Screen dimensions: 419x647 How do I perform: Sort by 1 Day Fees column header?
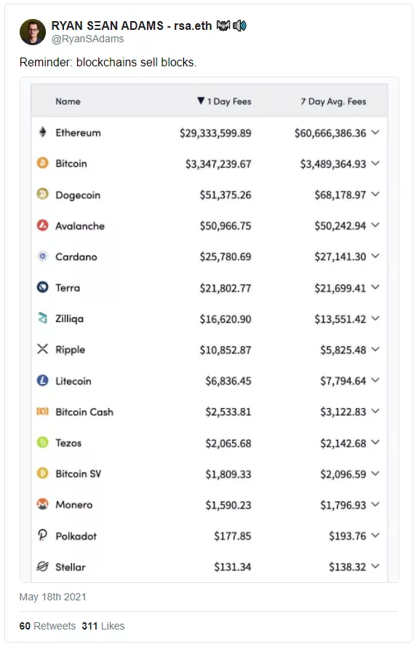click(224, 101)
